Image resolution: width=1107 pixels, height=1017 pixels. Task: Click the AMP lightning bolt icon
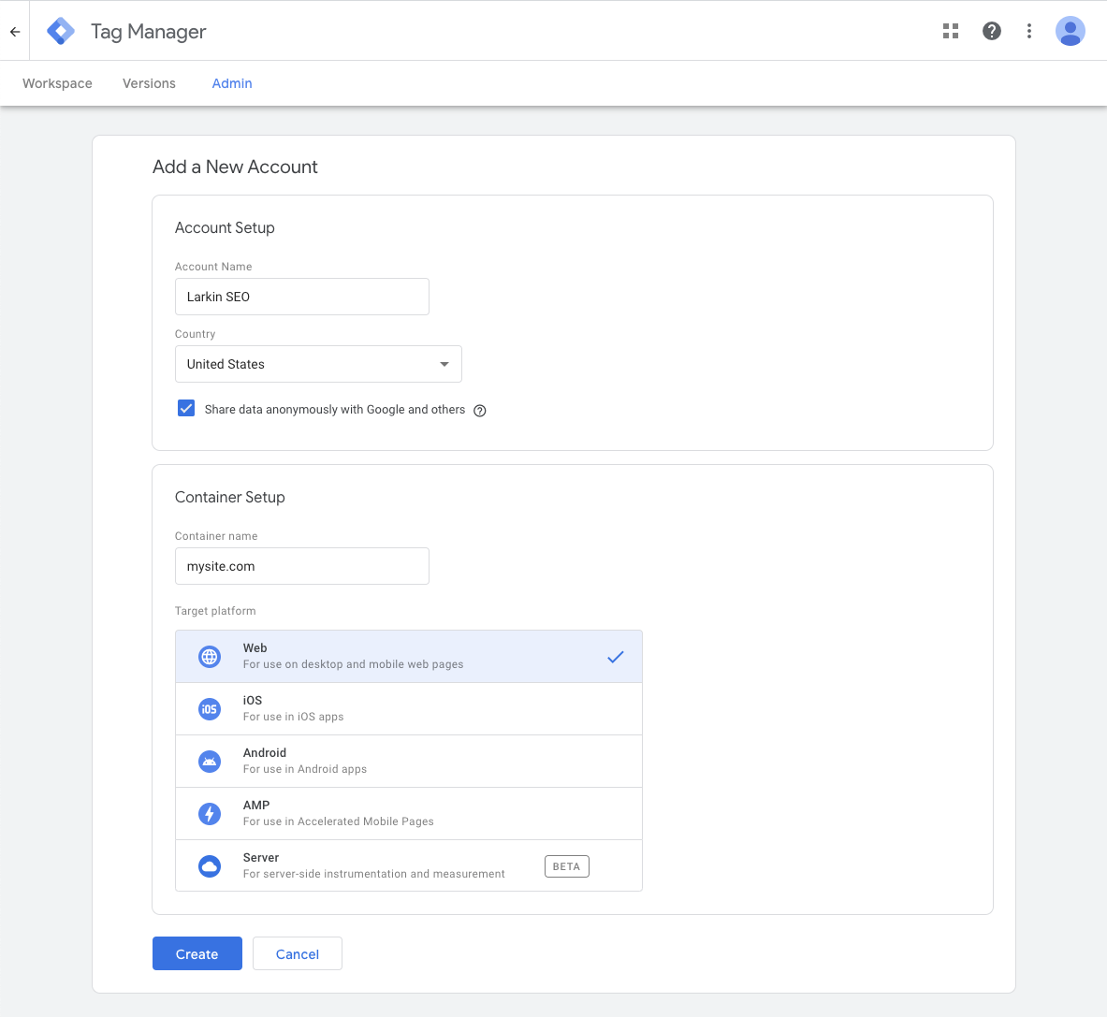click(209, 813)
